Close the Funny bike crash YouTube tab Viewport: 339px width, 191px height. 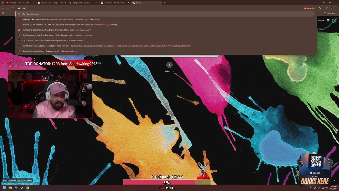[x=34, y=3]
